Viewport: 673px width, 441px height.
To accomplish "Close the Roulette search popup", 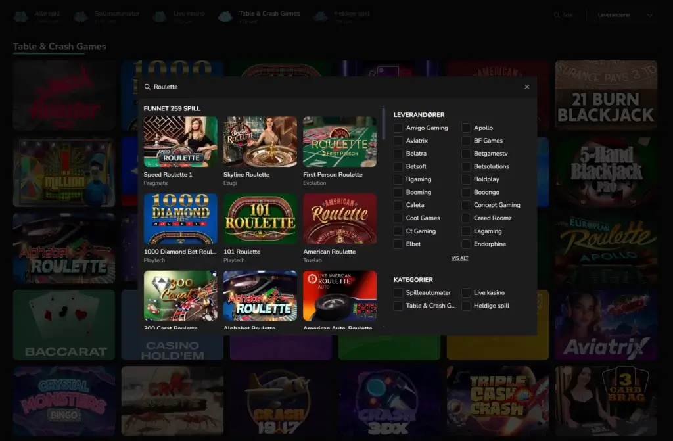I will pos(527,87).
